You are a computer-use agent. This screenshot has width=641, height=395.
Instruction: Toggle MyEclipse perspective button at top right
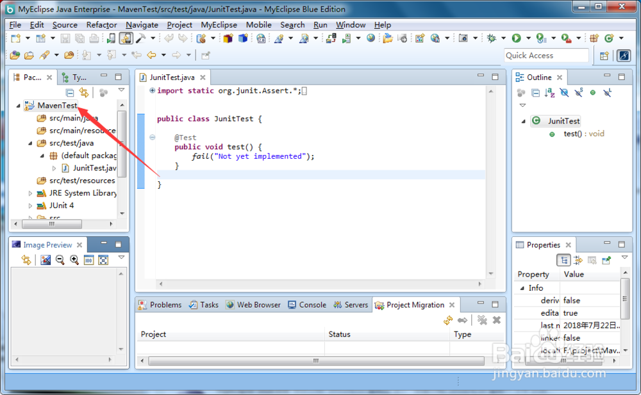pos(624,56)
